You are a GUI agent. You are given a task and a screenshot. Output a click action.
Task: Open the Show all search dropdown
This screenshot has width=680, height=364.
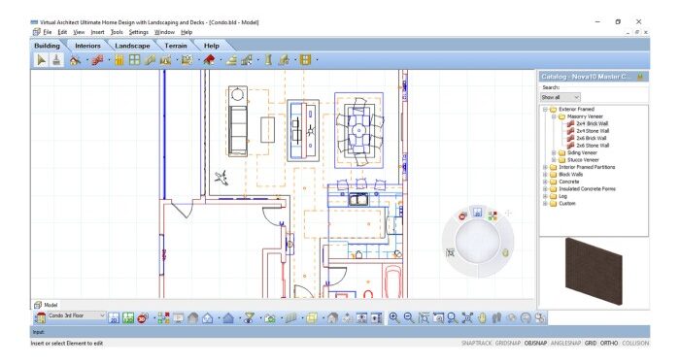tap(560, 97)
